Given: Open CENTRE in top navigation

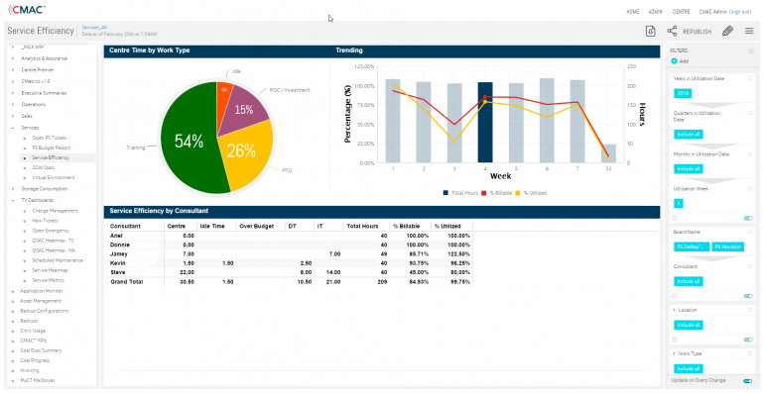Looking at the screenshot, I should [x=681, y=11].
